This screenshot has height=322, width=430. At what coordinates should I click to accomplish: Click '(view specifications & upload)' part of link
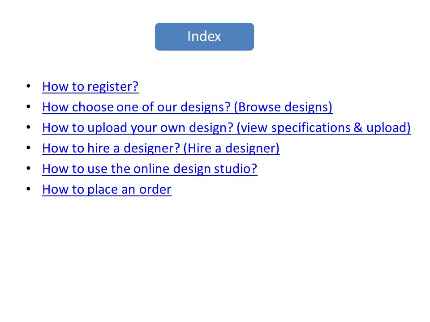point(323,127)
